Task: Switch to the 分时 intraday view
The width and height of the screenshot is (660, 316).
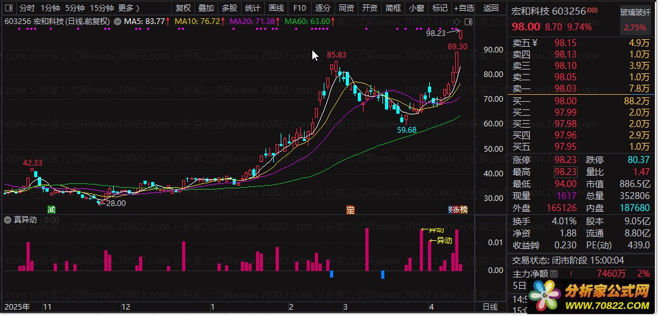Action: (27, 8)
